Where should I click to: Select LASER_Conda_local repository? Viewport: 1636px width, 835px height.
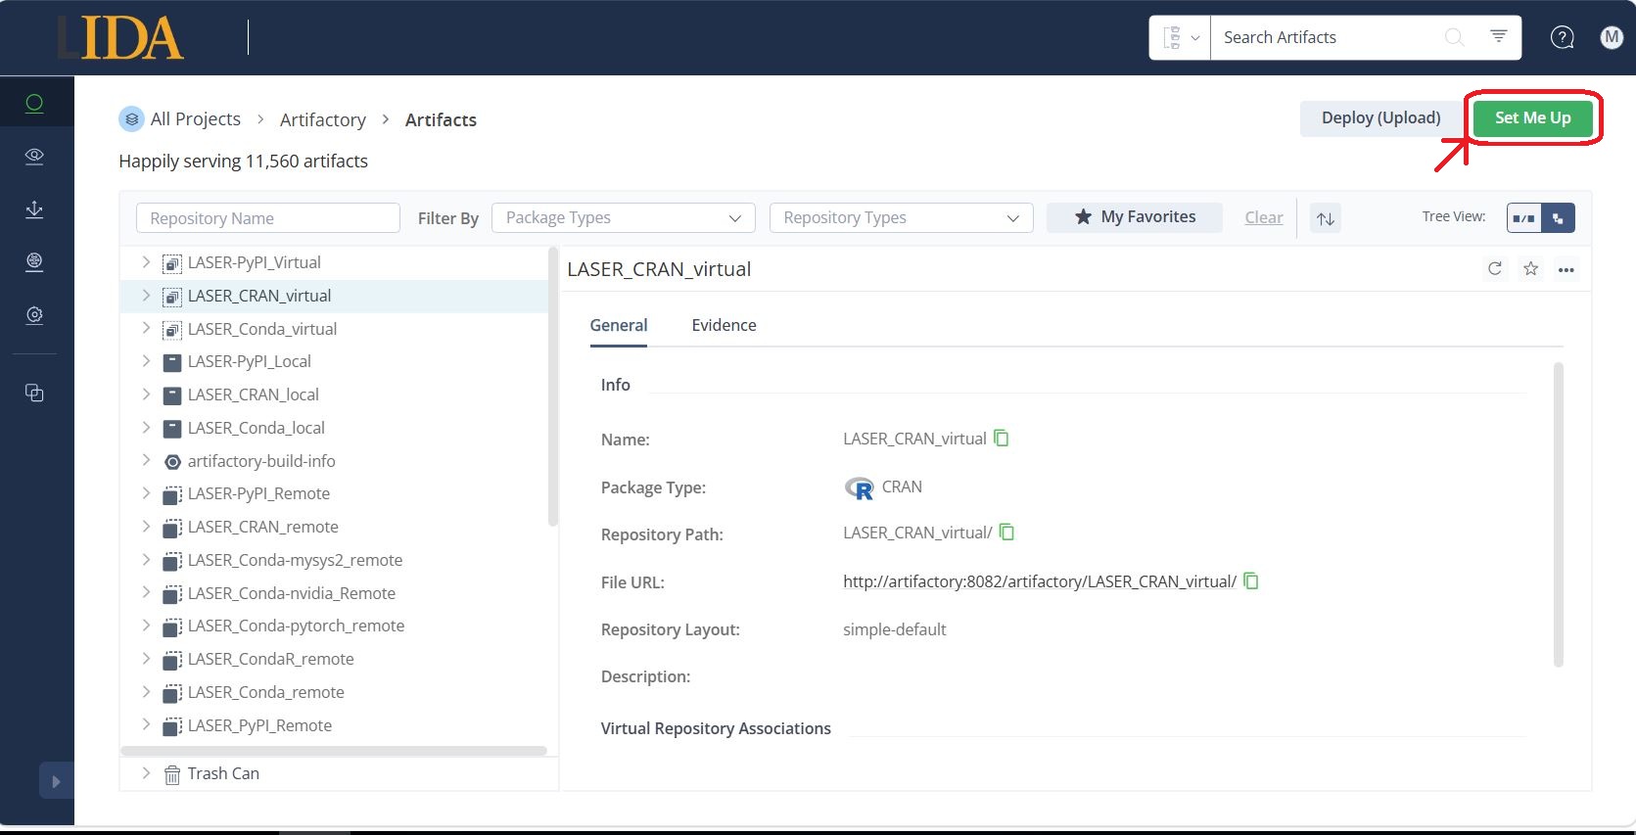[x=256, y=428]
